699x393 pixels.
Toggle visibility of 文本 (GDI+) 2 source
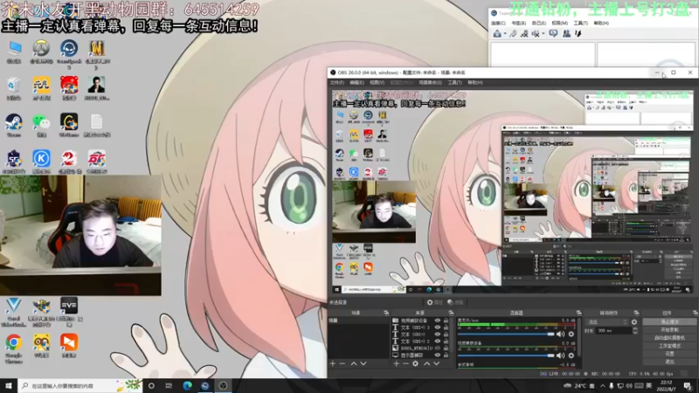pyautogui.click(x=438, y=341)
